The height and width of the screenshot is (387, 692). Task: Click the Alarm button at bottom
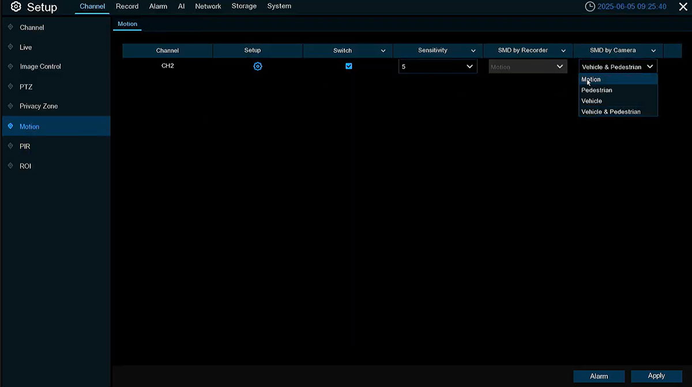pos(599,376)
